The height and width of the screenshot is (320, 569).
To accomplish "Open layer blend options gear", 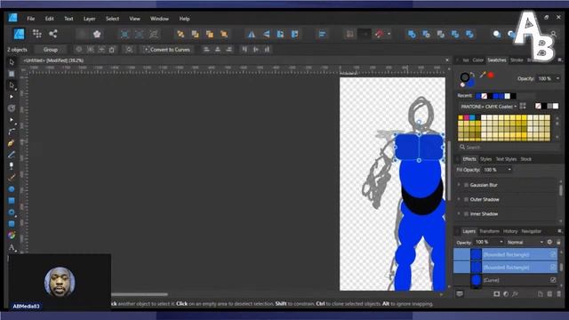I will click(549, 242).
